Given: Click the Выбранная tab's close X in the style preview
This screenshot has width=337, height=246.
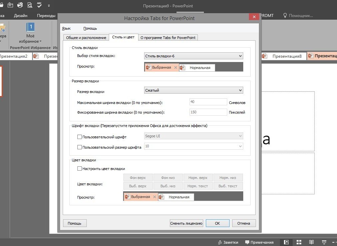Looking at the screenshot, I should point(176,67).
